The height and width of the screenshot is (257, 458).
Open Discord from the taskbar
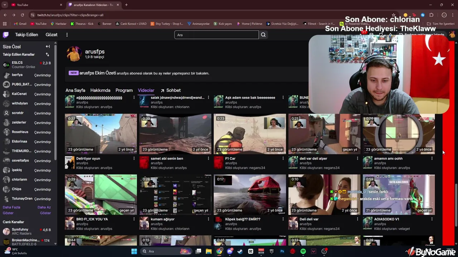coord(230,251)
